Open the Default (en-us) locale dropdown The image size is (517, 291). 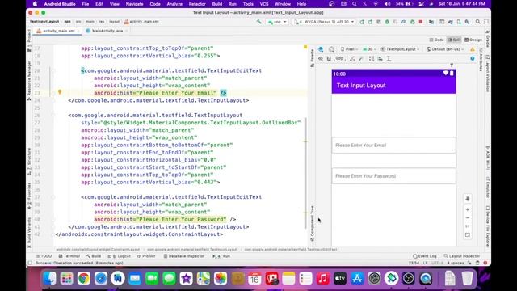(445, 49)
